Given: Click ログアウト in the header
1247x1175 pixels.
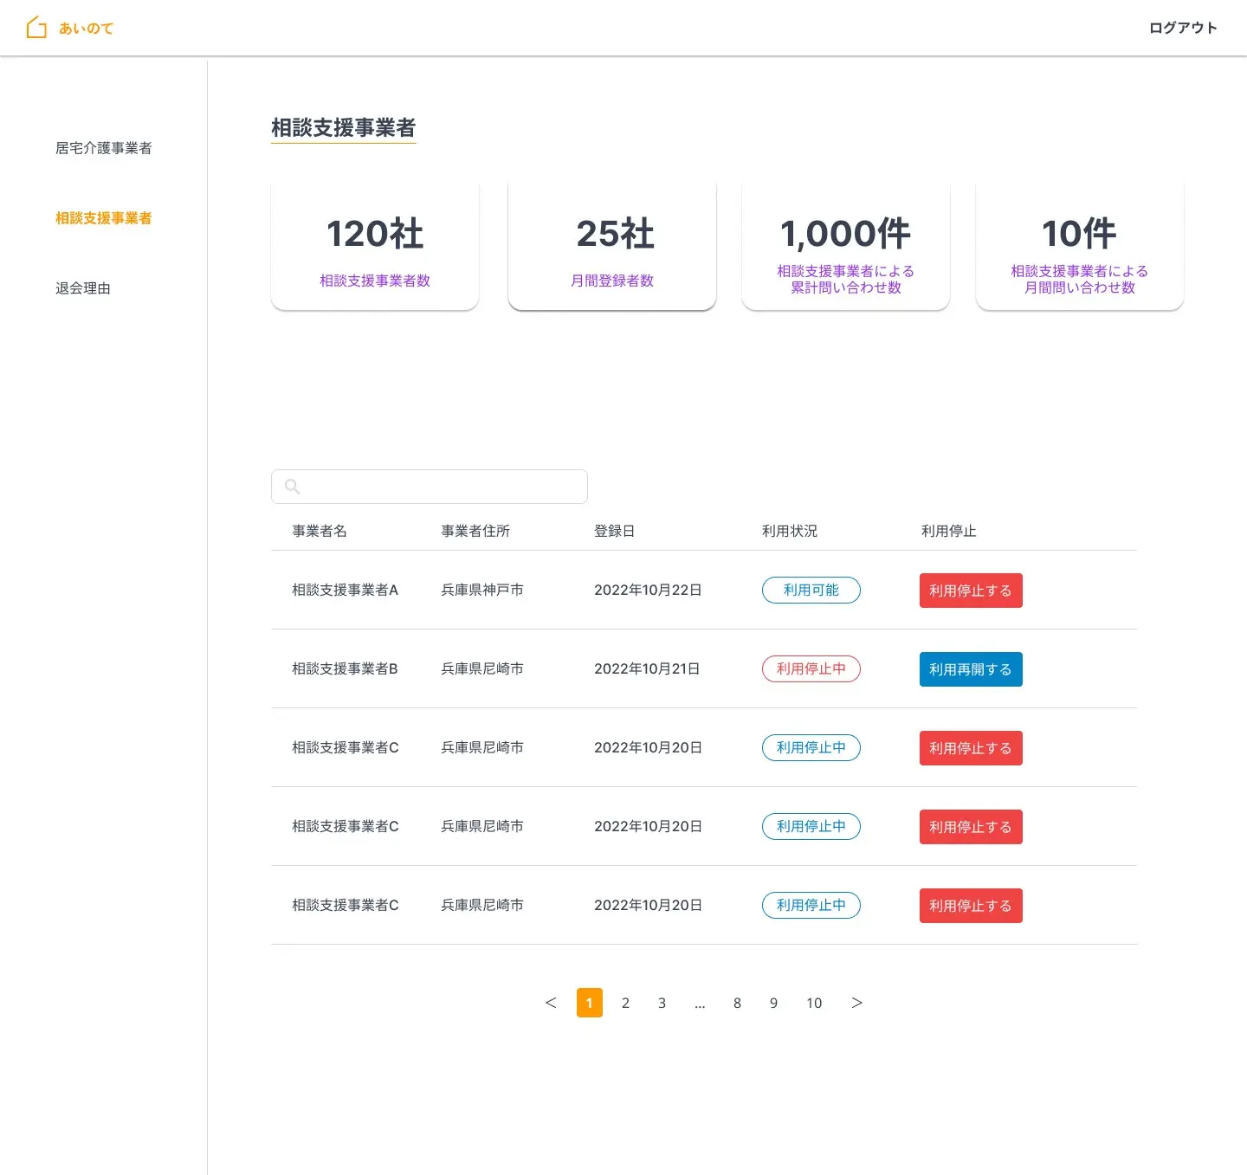Looking at the screenshot, I should pyautogui.click(x=1182, y=28).
